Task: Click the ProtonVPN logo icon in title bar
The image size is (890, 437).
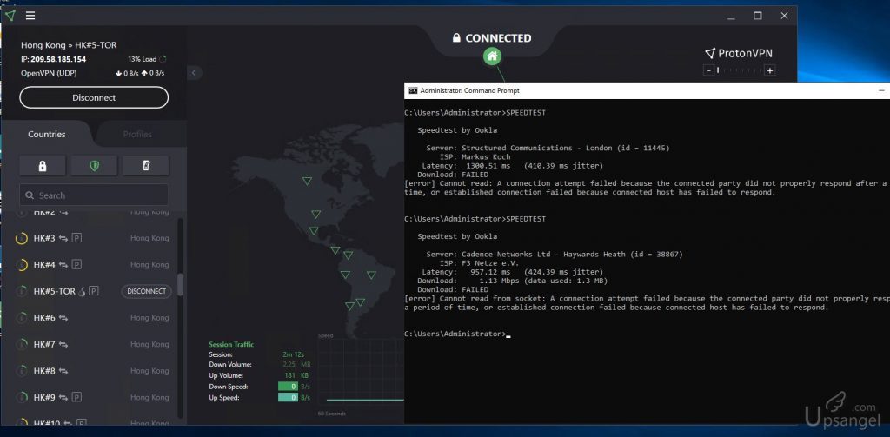Action: [10, 16]
